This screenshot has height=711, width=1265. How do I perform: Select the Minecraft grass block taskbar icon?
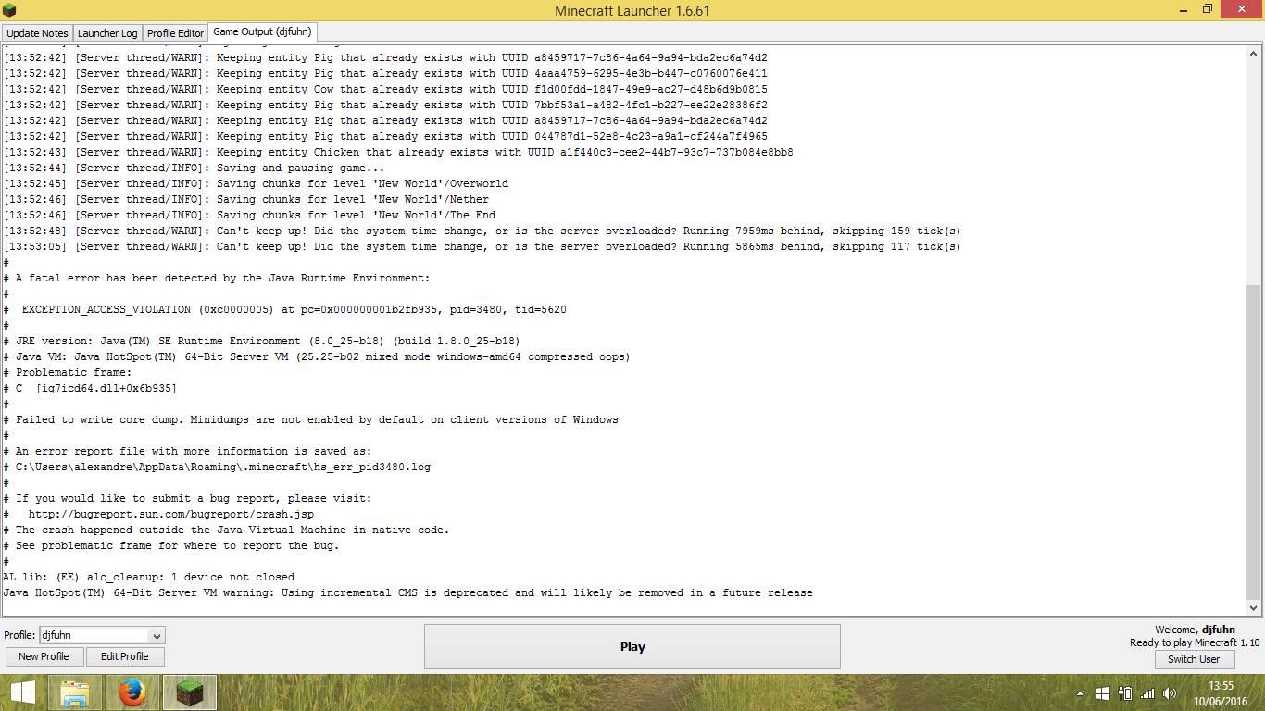[190, 692]
